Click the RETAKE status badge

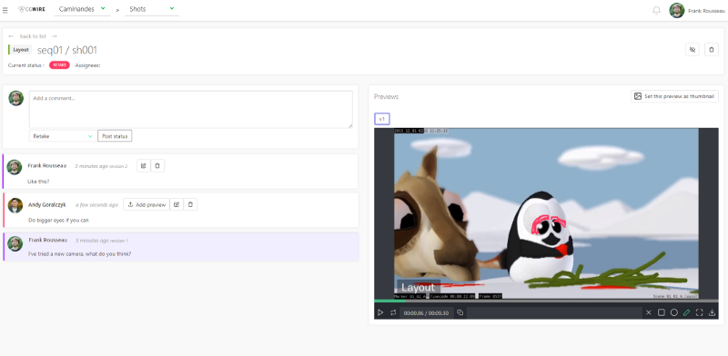pos(59,65)
